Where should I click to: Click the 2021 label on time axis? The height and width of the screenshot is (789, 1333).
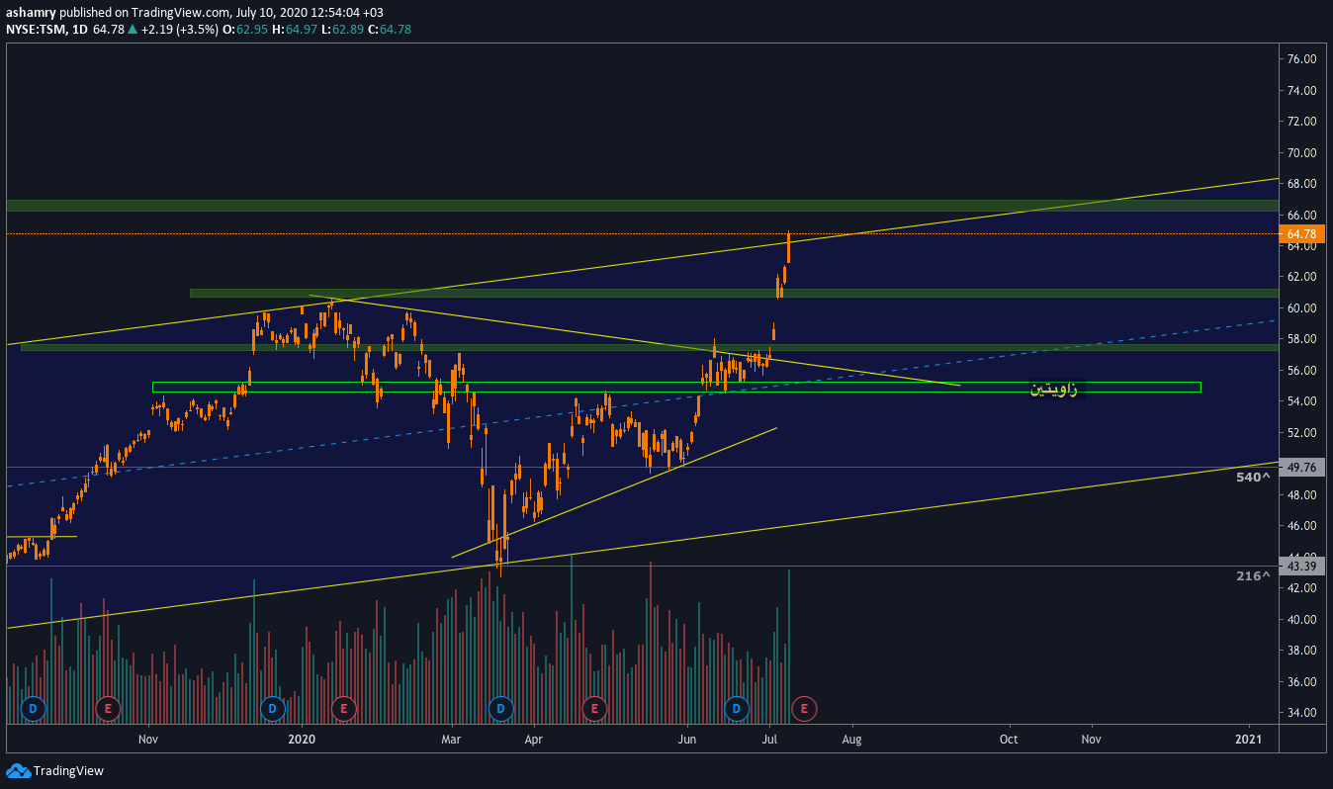(1249, 739)
